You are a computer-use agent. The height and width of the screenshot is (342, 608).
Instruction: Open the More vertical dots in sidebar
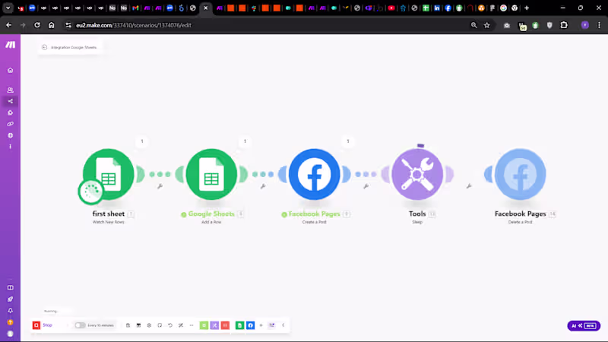coord(10,147)
